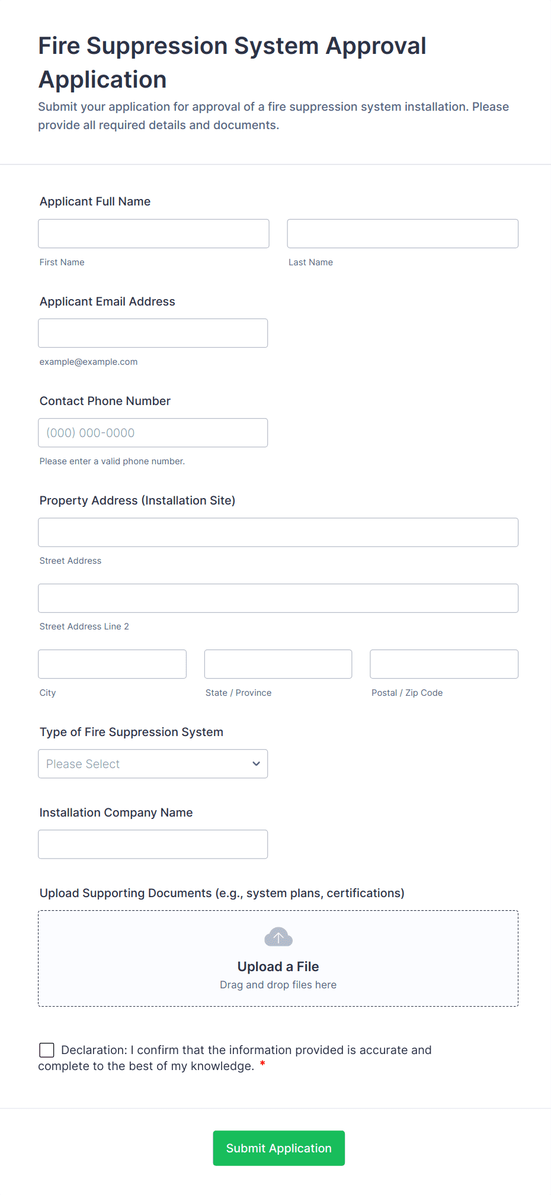Click the Drag and drop files here text
This screenshot has height=1195, width=551.
point(278,984)
